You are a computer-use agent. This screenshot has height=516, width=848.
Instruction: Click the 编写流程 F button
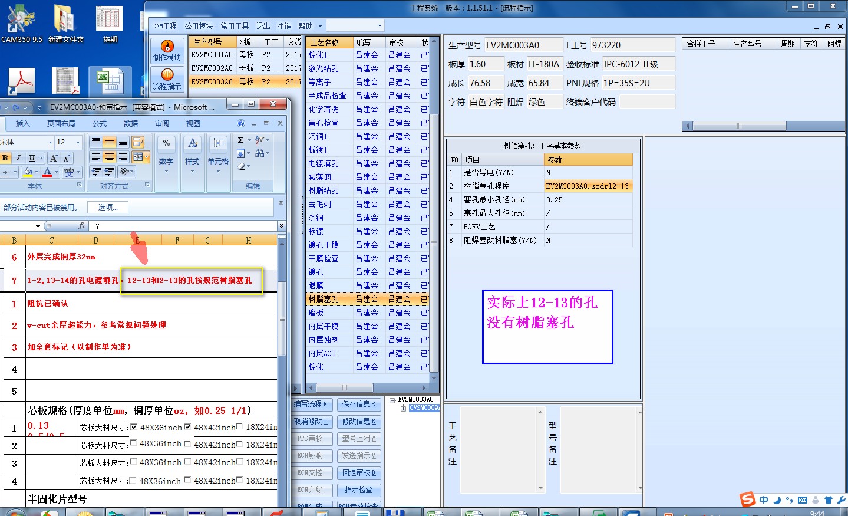[x=311, y=405]
